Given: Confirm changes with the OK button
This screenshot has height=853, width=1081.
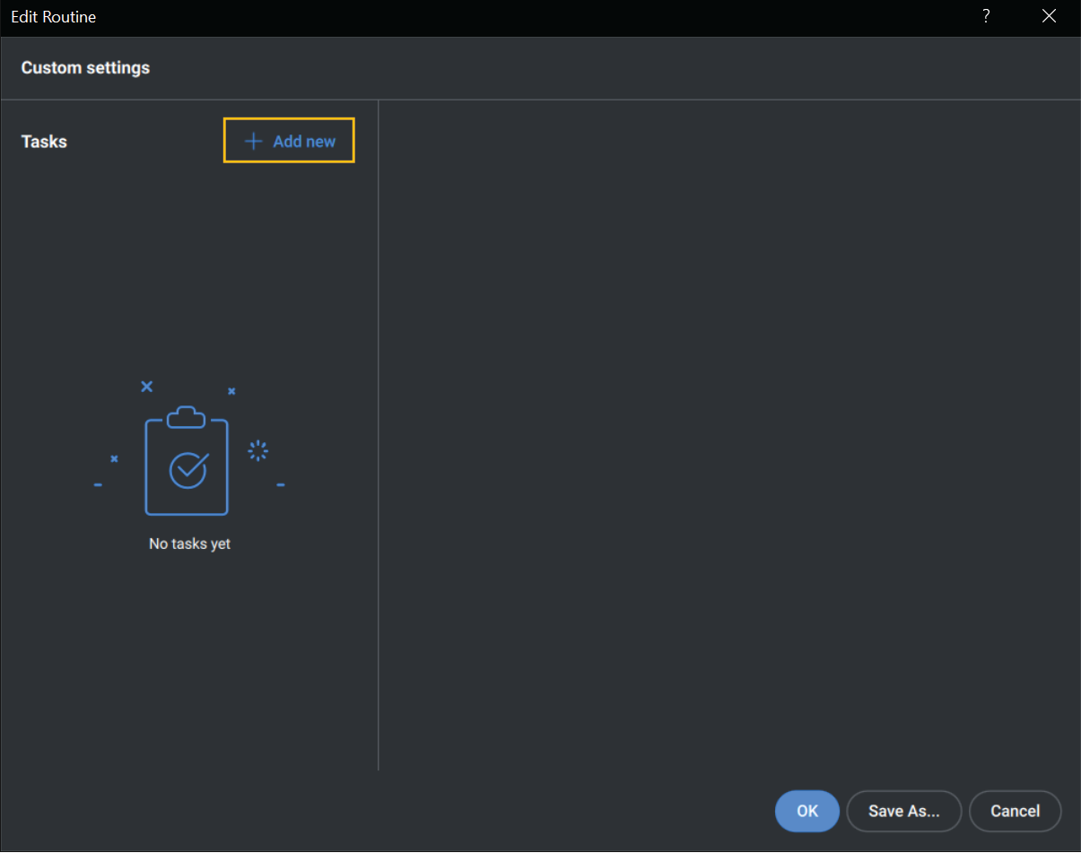Looking at the screenshot, I should point(806,811).
